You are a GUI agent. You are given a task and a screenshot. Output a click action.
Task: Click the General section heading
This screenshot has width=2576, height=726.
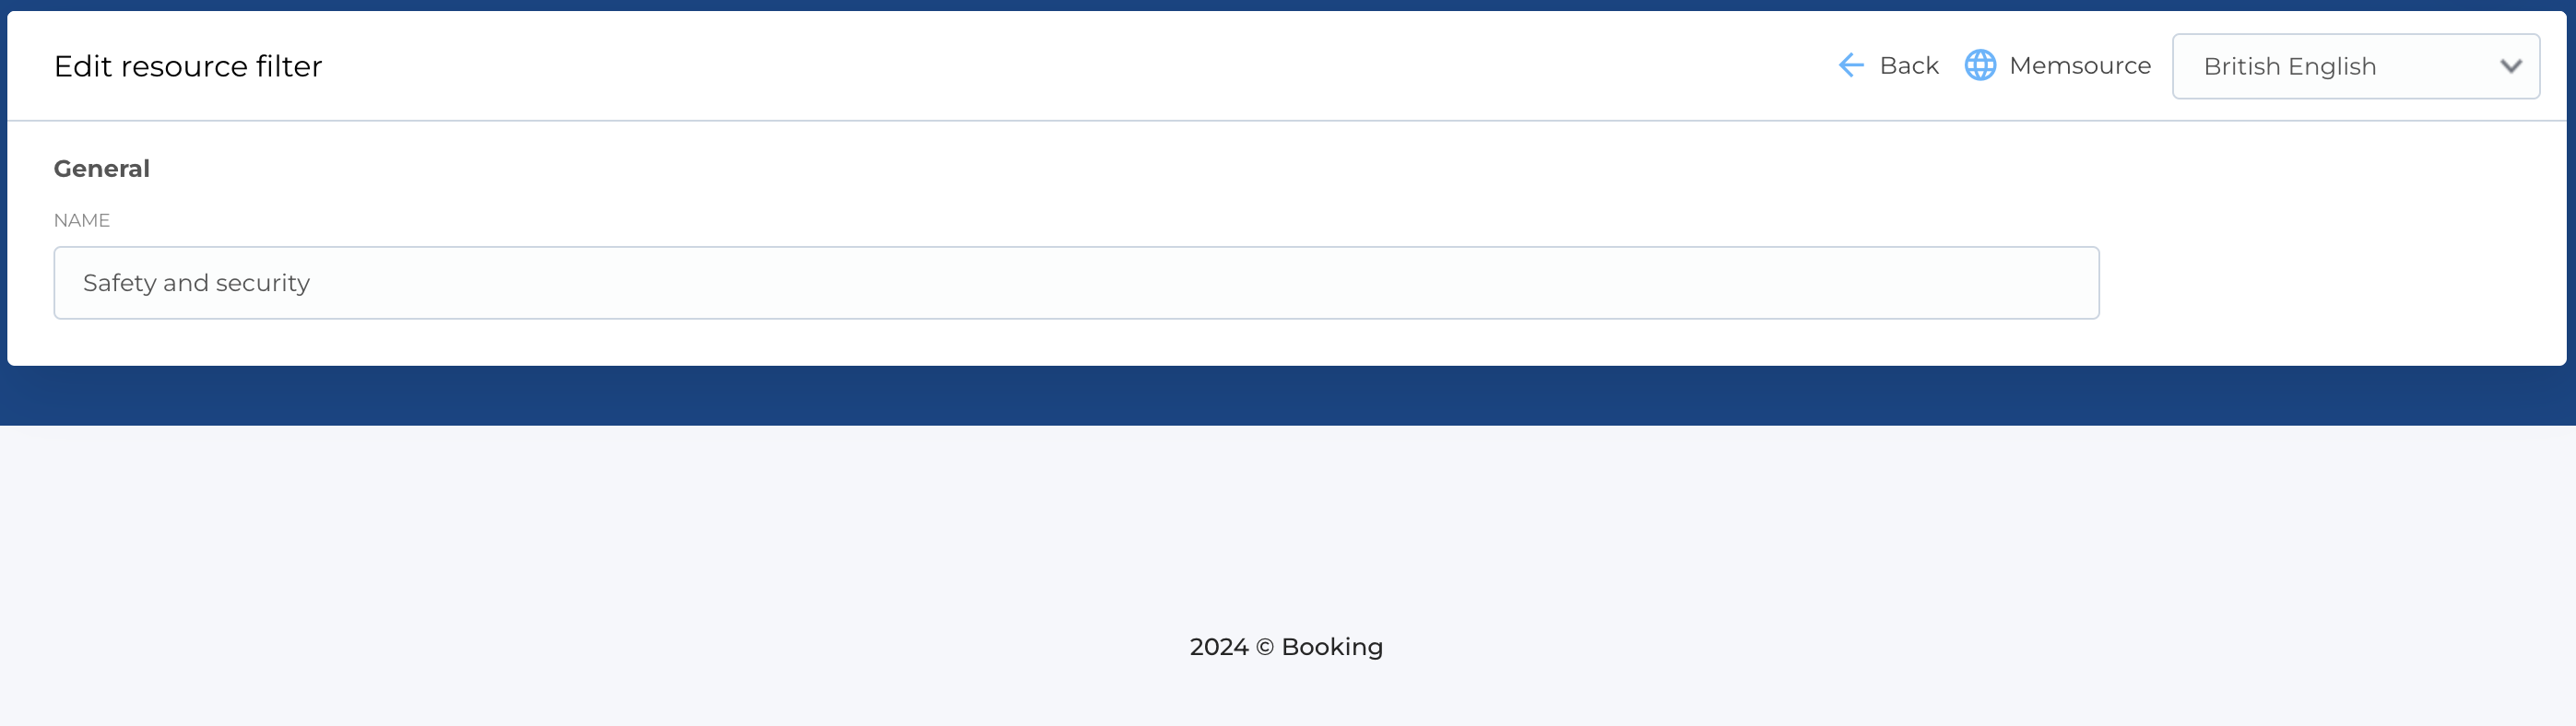[x=102, y=169]
